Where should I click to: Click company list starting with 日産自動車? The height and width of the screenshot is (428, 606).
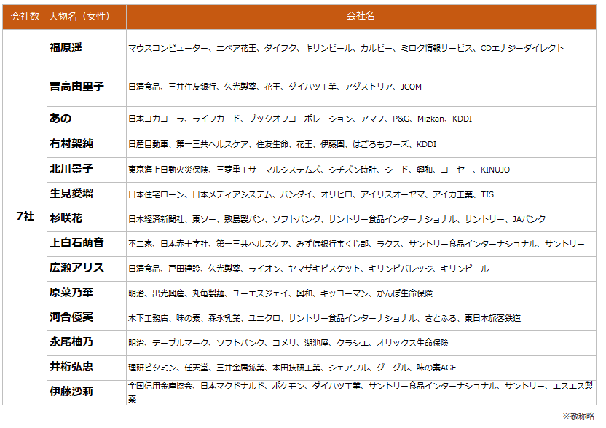(282, 144)
